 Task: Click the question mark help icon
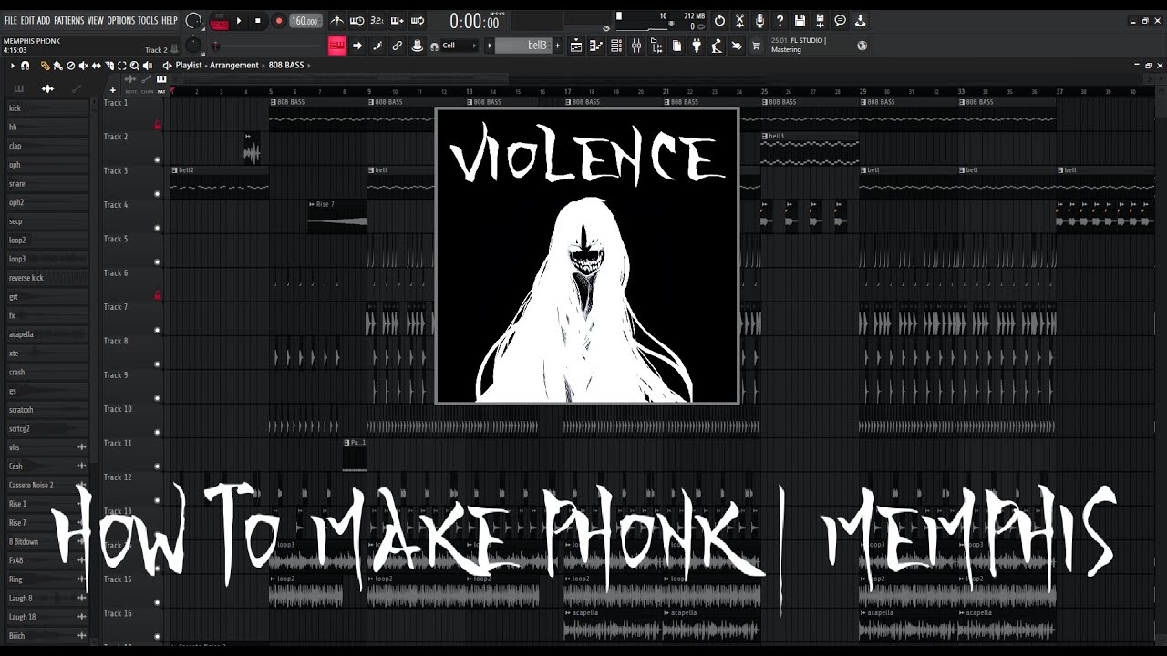780,21
